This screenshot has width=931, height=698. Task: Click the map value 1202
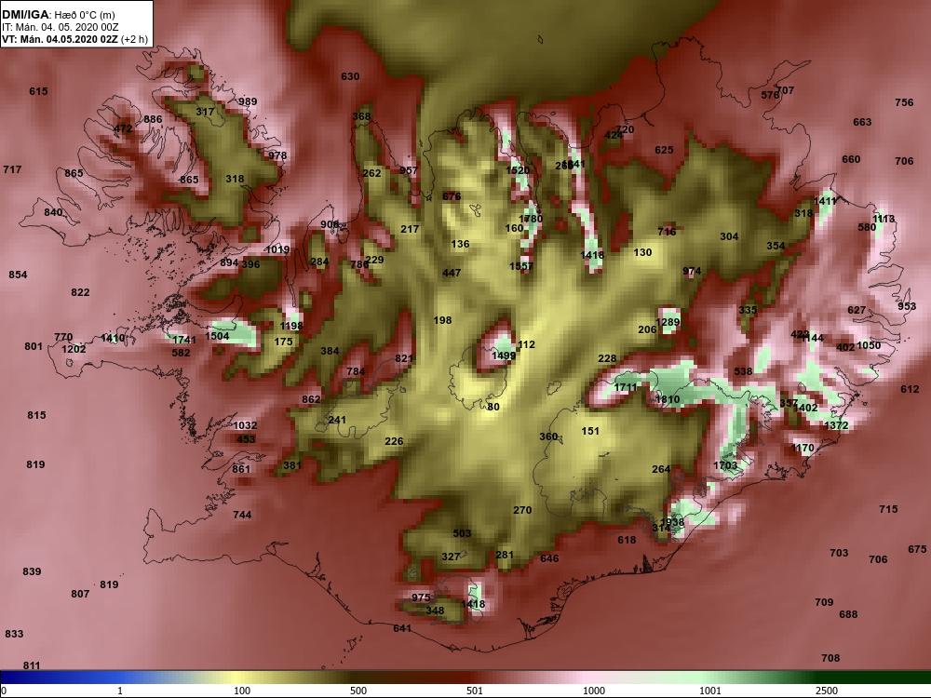[x=74, y=349]
